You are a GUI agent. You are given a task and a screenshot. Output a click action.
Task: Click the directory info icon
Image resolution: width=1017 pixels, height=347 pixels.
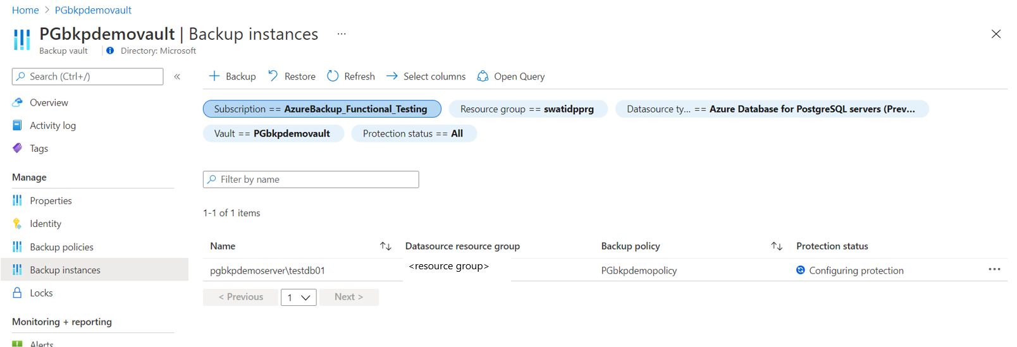coord(110,51)
